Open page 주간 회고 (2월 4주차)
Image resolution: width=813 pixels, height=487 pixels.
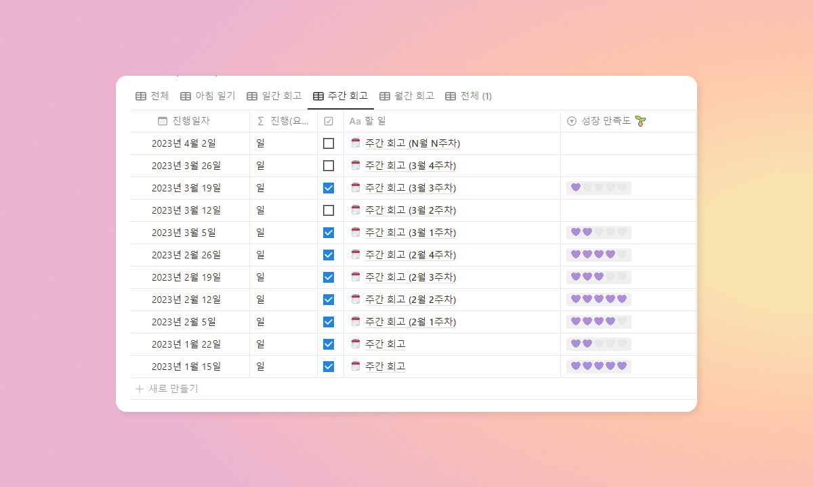[411, 255]
